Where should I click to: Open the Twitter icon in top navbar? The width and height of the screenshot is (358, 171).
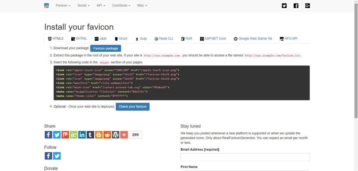(x=284, y=6)
